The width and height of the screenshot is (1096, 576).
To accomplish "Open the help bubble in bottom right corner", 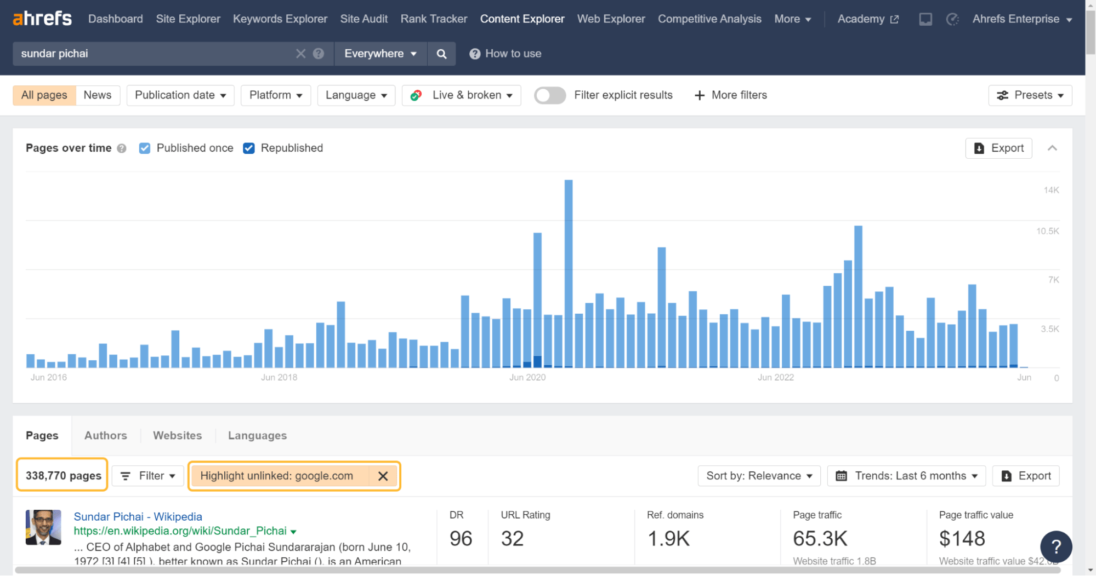I will [x=1056, y=546].
